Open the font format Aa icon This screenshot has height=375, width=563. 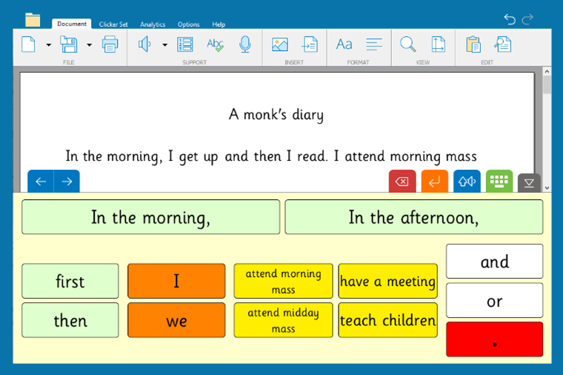click(344, 44)
